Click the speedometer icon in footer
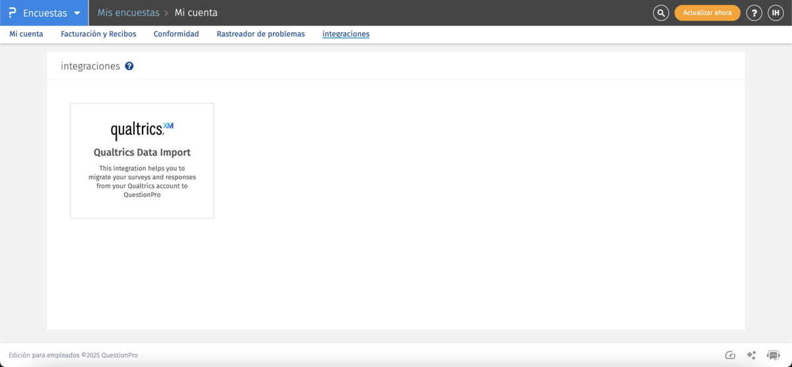The image size is (792, 367). click(730, 355)
